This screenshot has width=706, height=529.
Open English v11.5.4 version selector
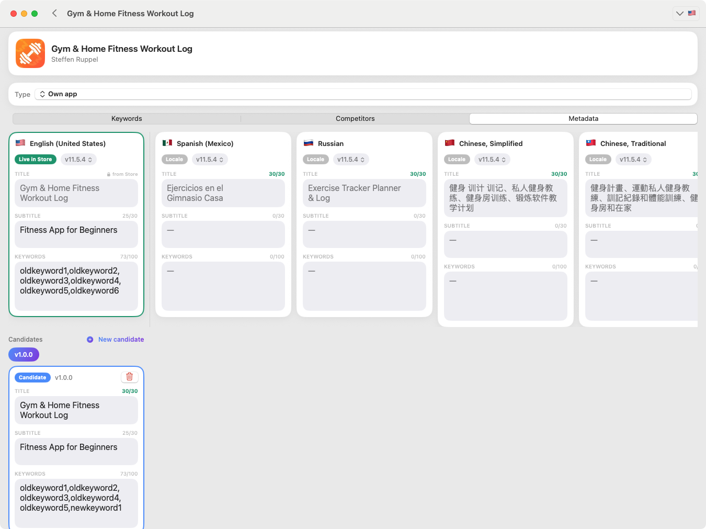click(78, 160)
